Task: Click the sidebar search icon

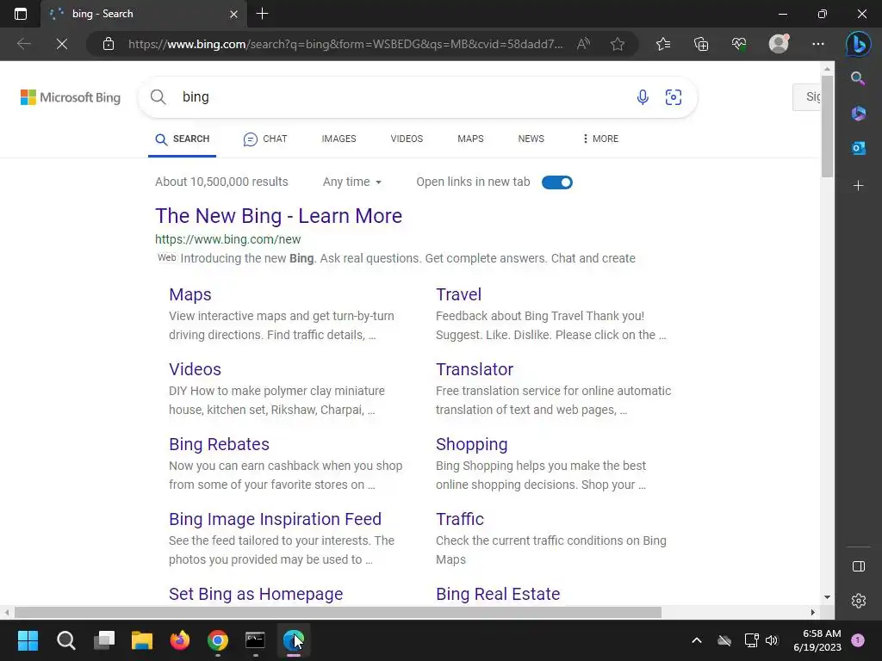Action: [x=858, y=78]
